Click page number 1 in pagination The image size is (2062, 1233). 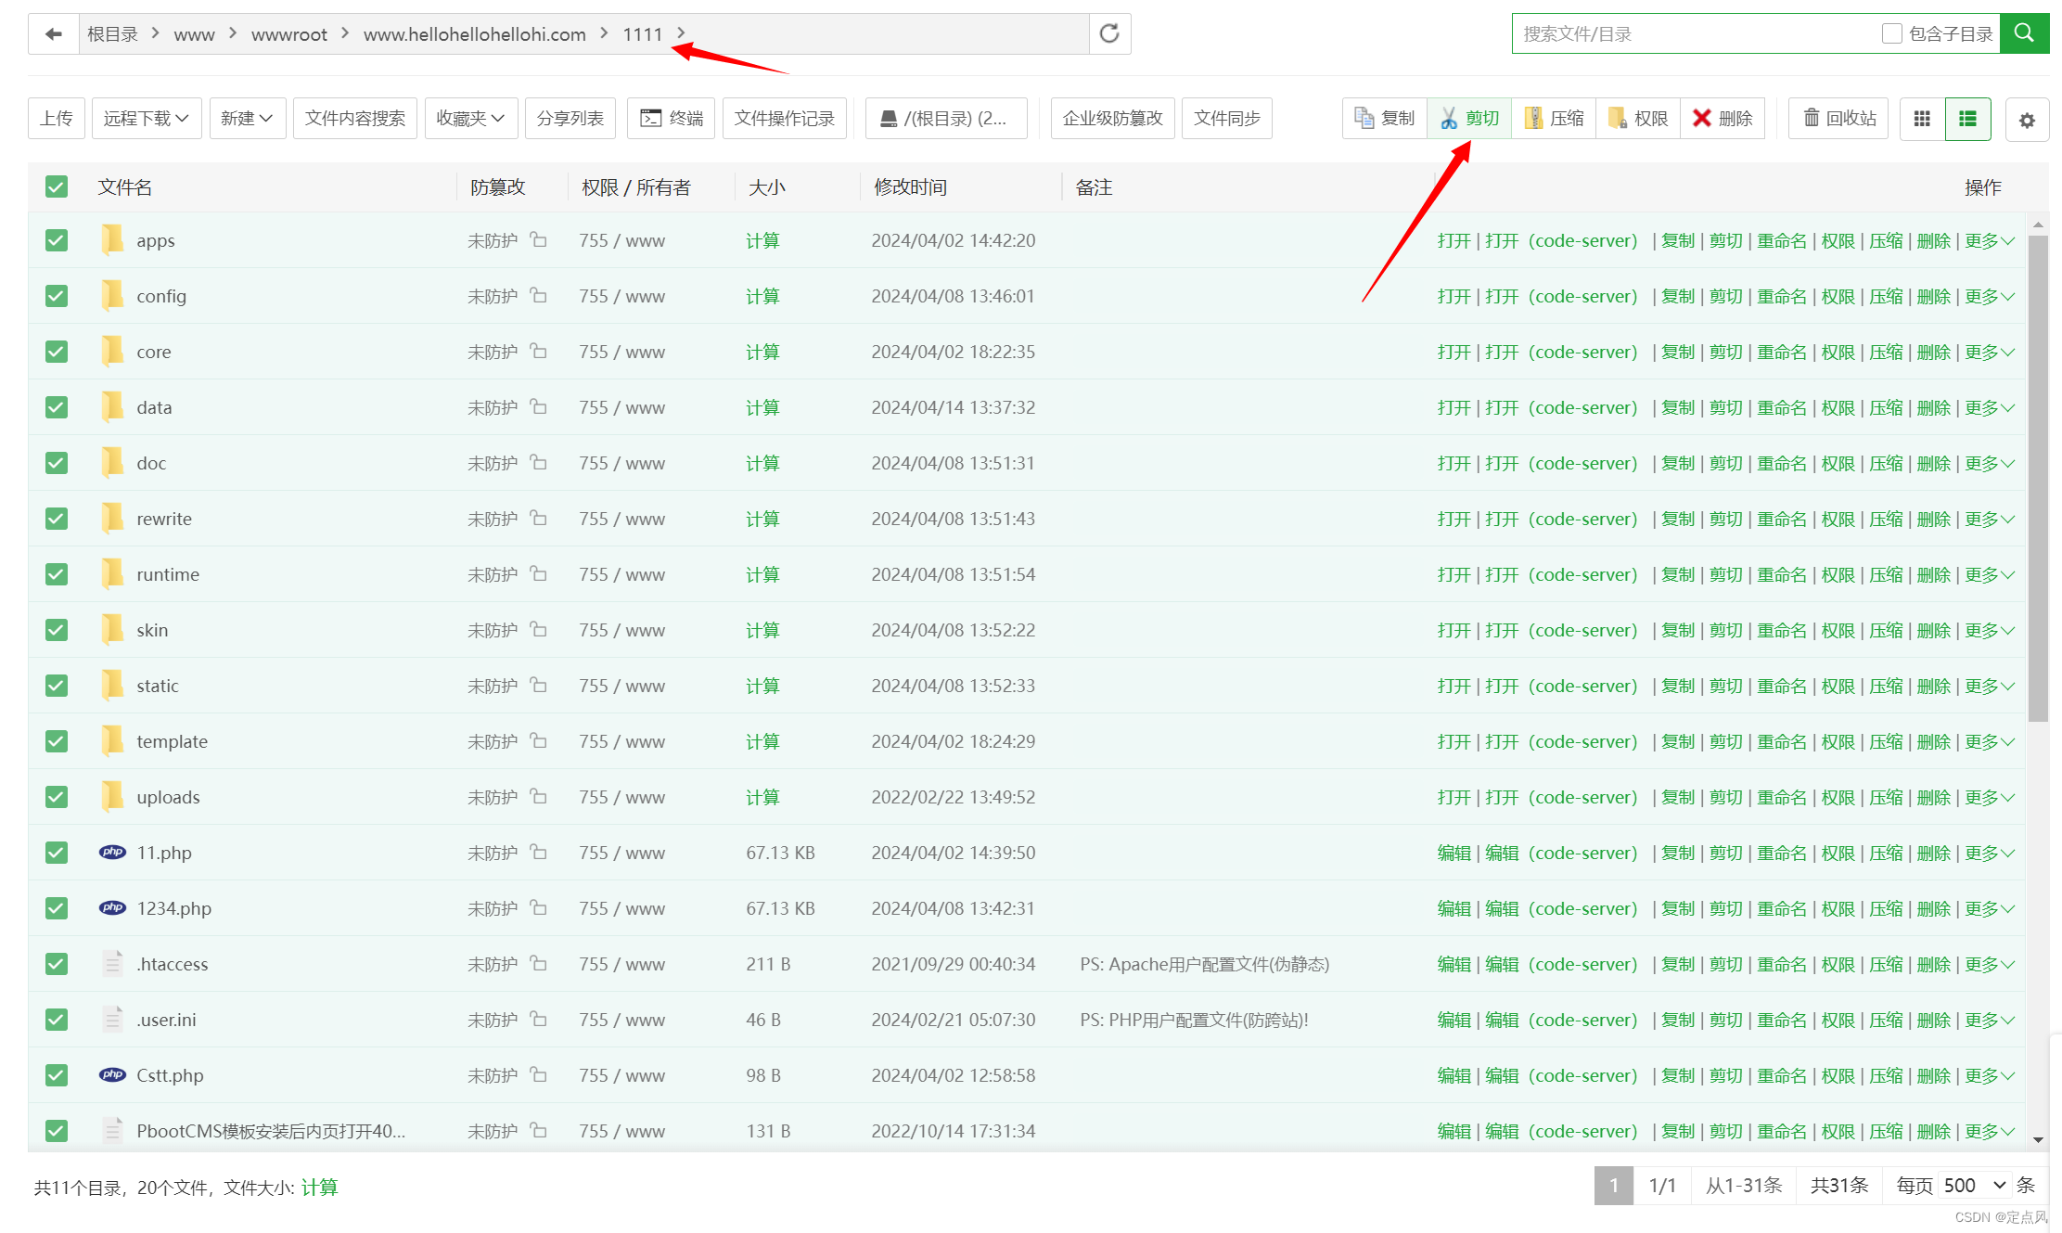[x=1614, y=1186]
